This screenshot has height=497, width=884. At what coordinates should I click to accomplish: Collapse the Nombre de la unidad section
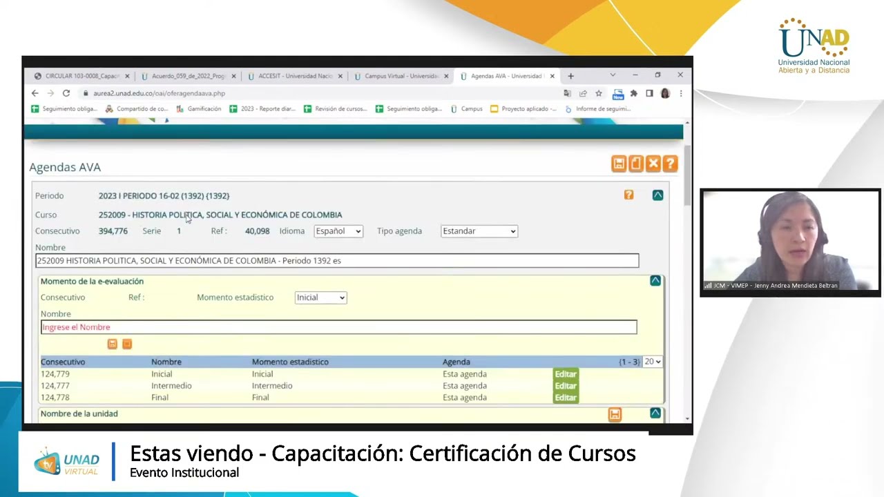point(655,413)
